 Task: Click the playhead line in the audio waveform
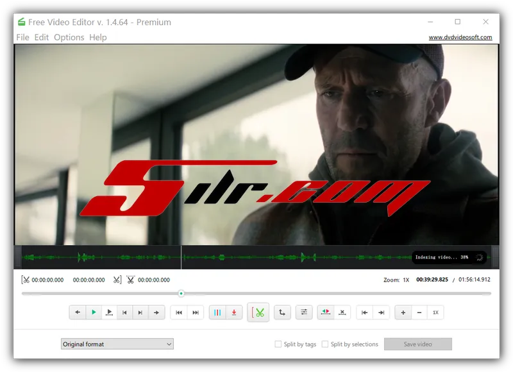pyautogui.click(x=181, y=257)
